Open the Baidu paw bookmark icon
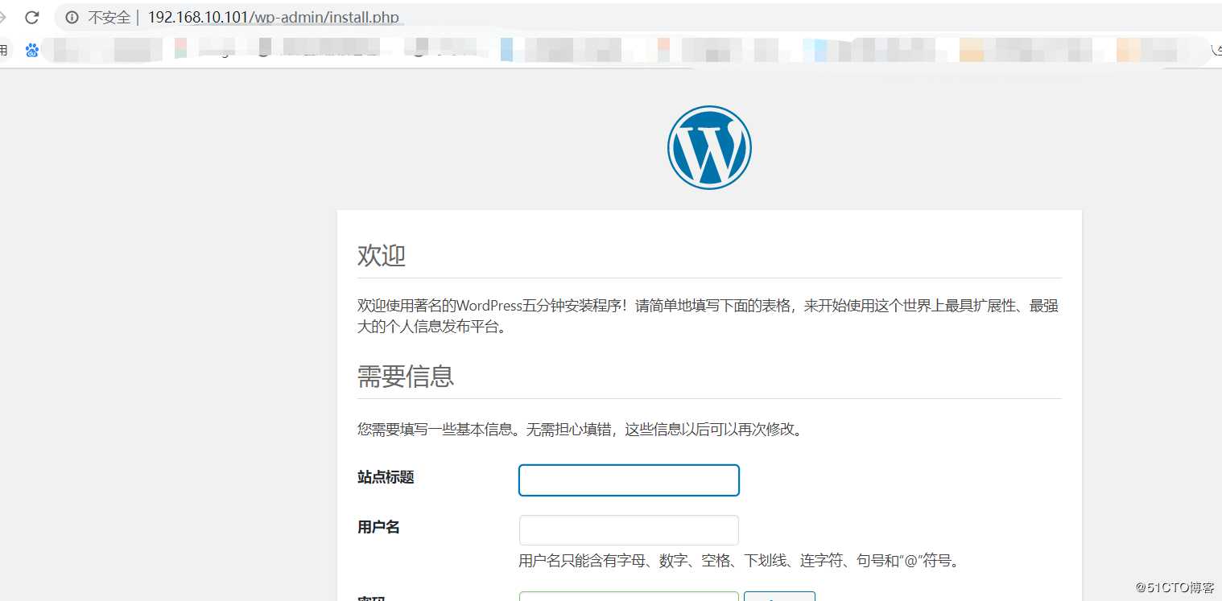The height and width of the screenshot is (601, 1222). click(32, 51)
